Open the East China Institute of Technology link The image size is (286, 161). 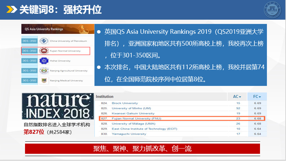(144, 129)
